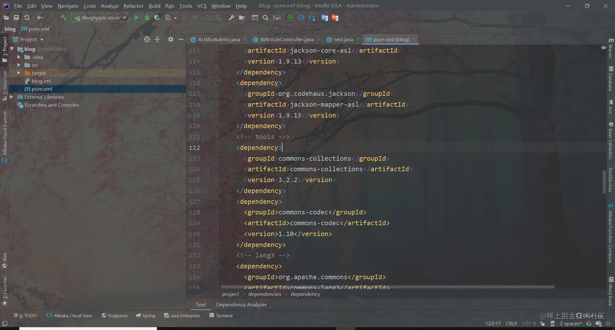Click CRLF line separator selector
Screen dimensions: 615x330
coord(511,324)
